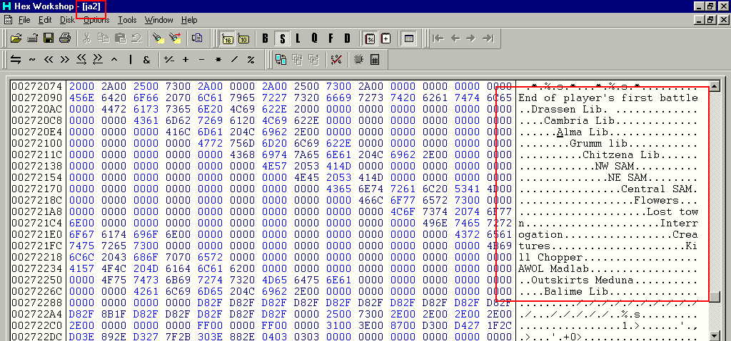Apply the shift left operation

tap(49, 60)
